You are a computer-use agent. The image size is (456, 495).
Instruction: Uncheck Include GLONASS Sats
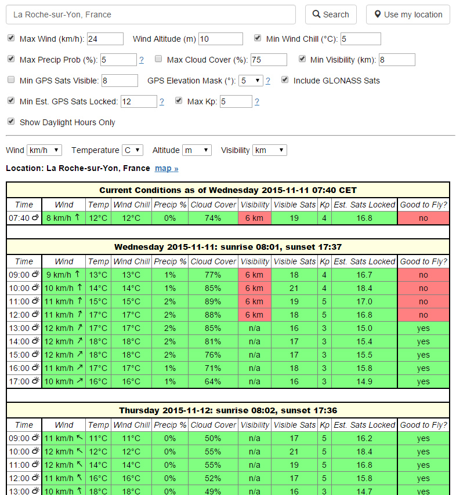tap(285, 80)
